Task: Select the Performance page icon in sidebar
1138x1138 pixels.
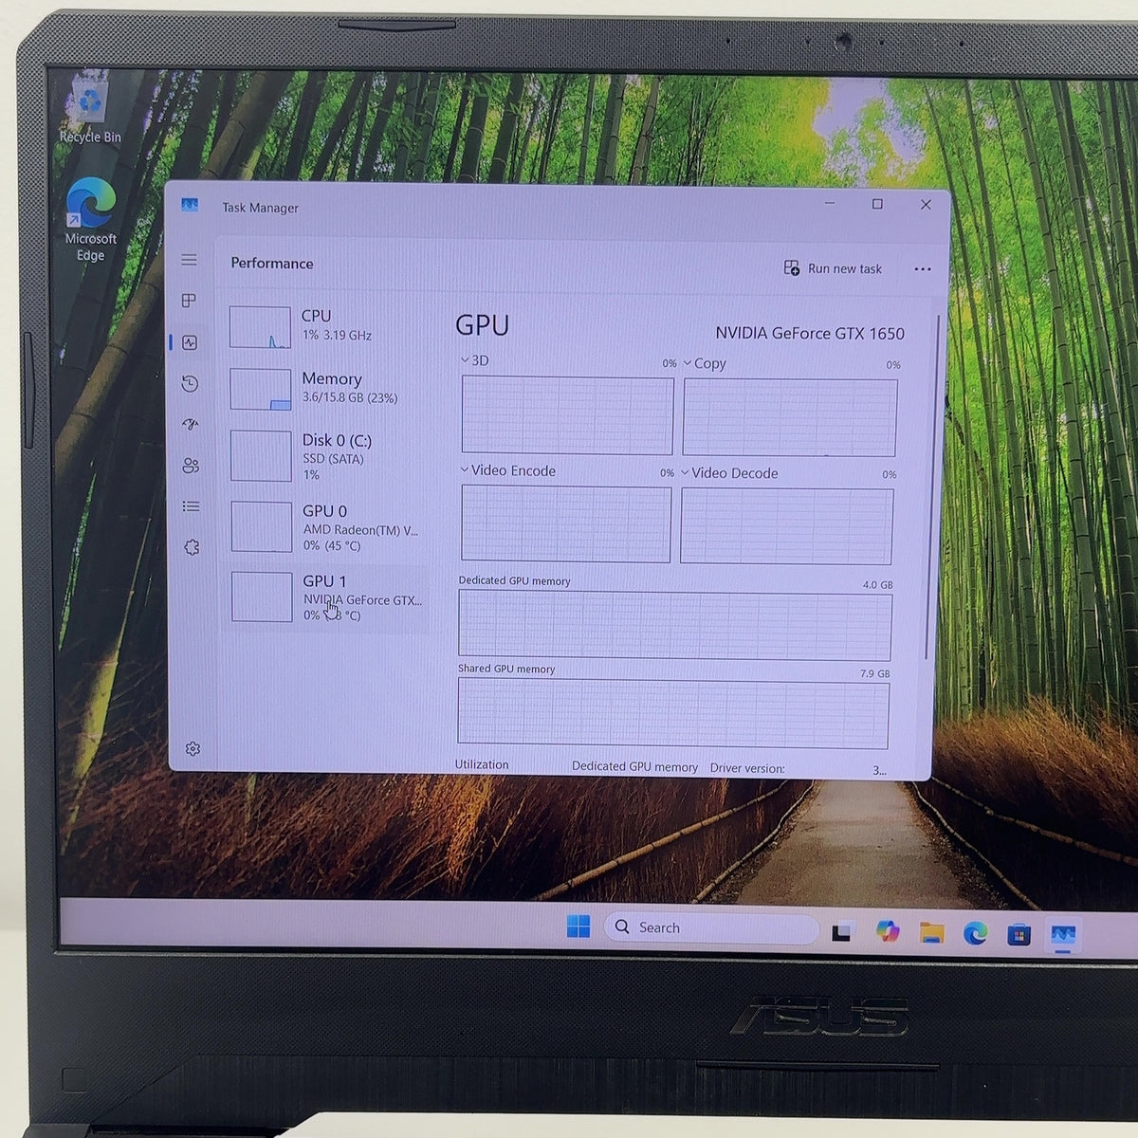Action: 190,342
